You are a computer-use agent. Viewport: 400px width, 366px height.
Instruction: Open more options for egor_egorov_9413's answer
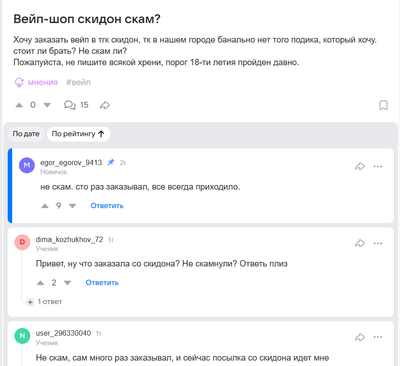378,166
